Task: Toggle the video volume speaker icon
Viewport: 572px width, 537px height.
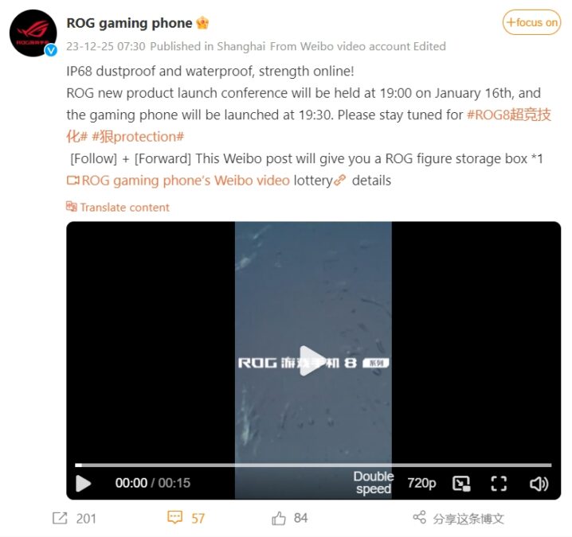Action: coord(539,484)
